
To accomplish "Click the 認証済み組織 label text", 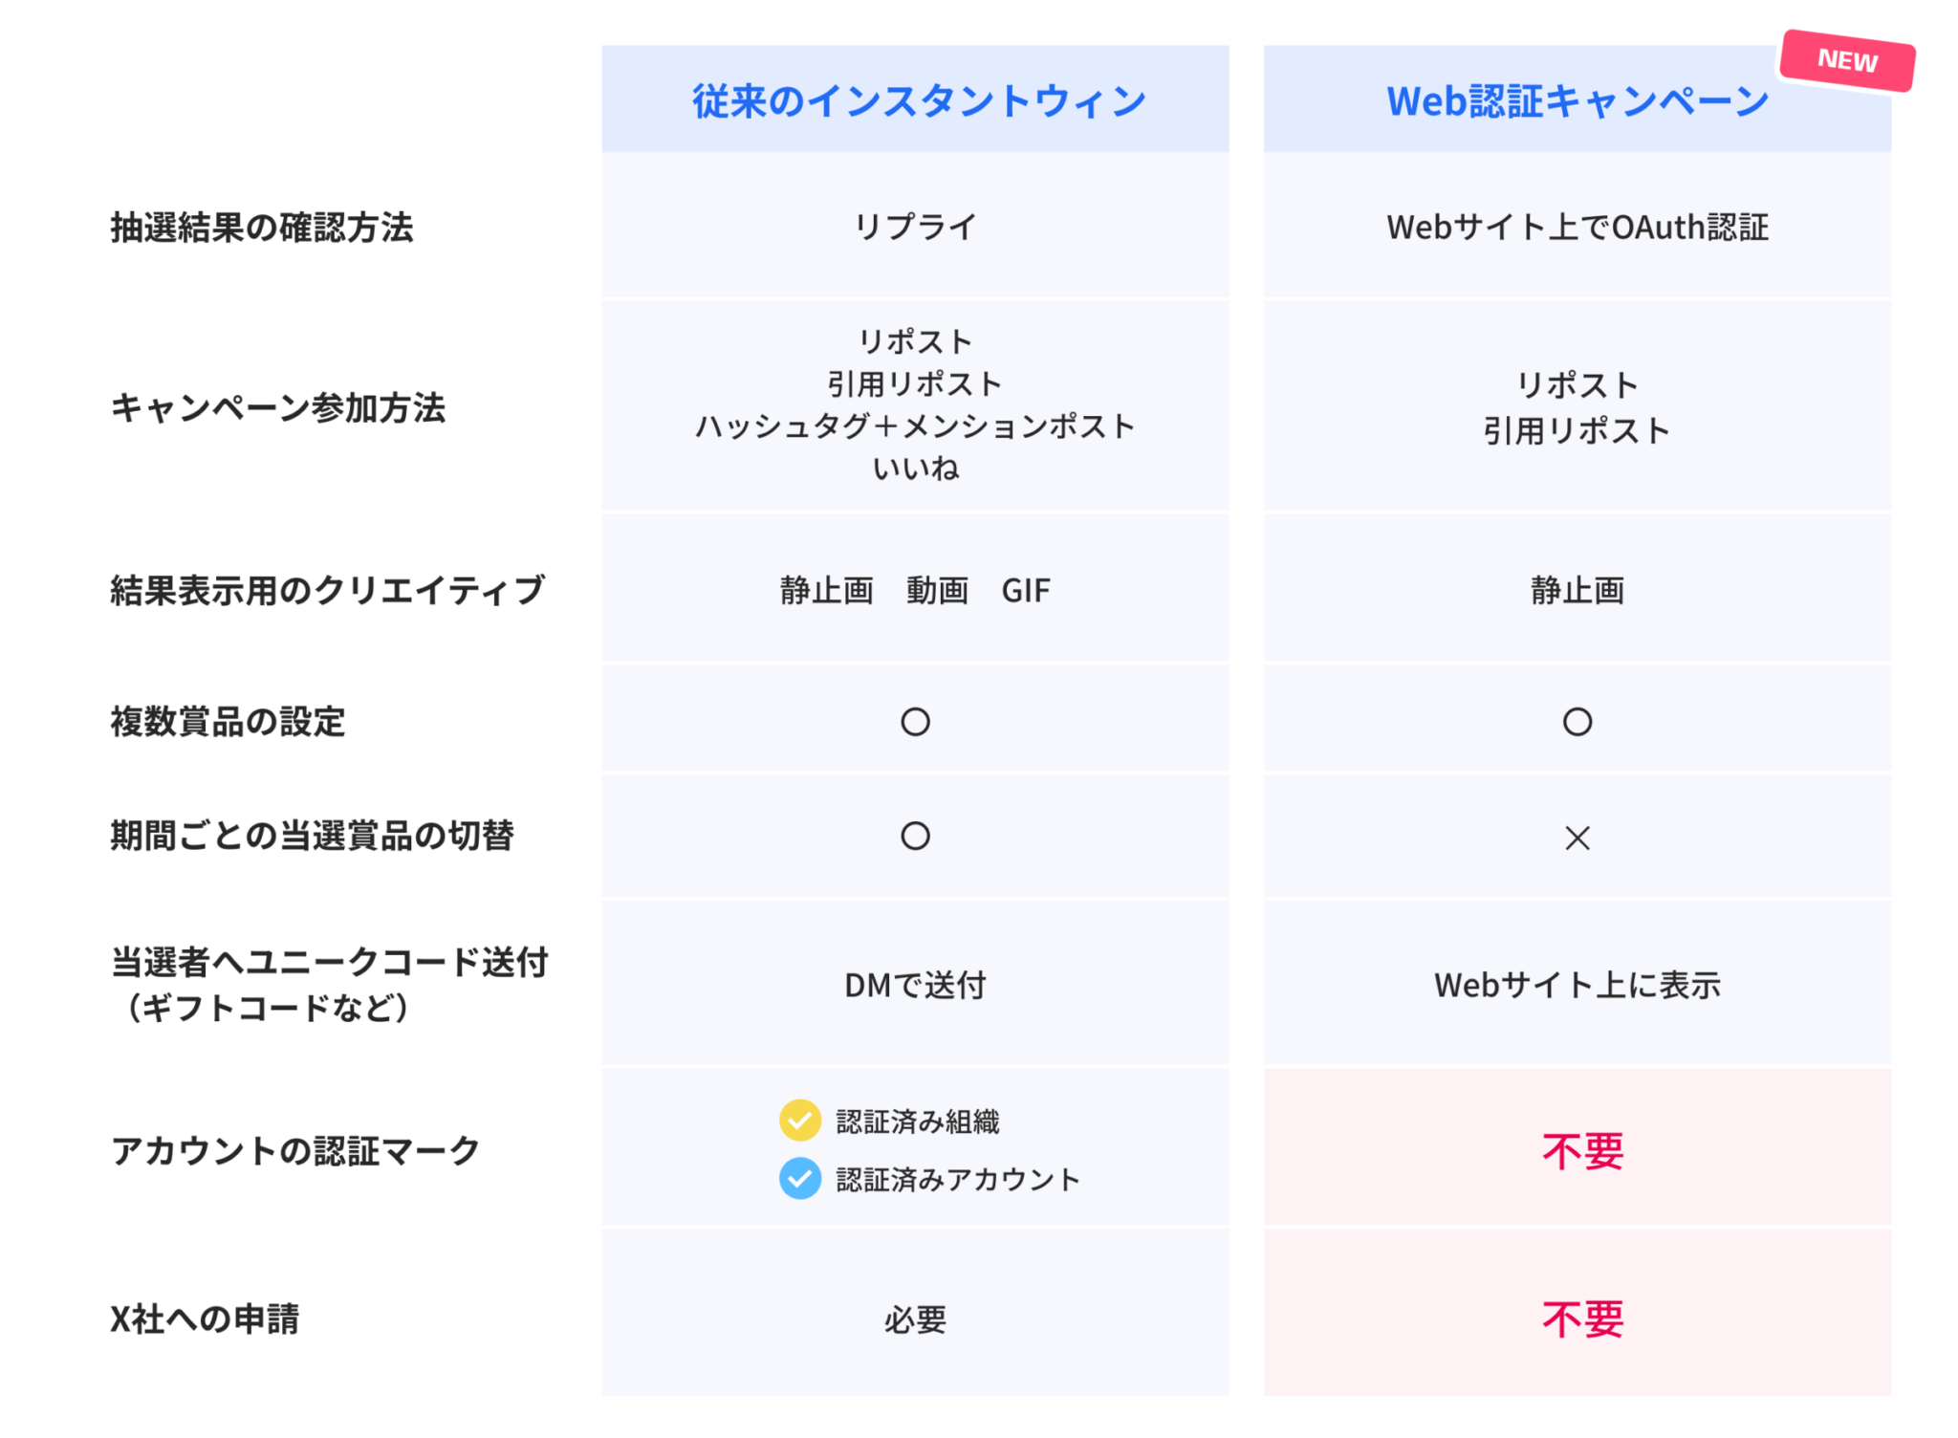I will coord(918,1122).
